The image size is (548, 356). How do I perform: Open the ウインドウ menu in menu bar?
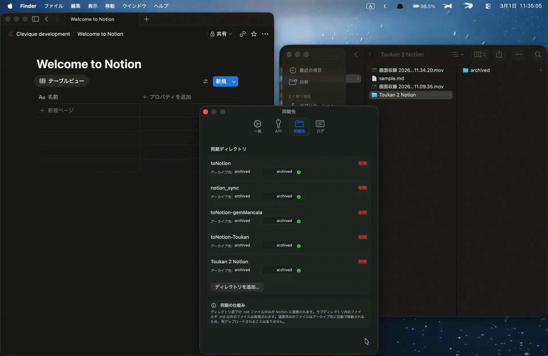click(x=134, y=6)
